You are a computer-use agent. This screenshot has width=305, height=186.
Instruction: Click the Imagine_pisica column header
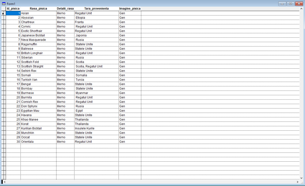coord(130,9)
